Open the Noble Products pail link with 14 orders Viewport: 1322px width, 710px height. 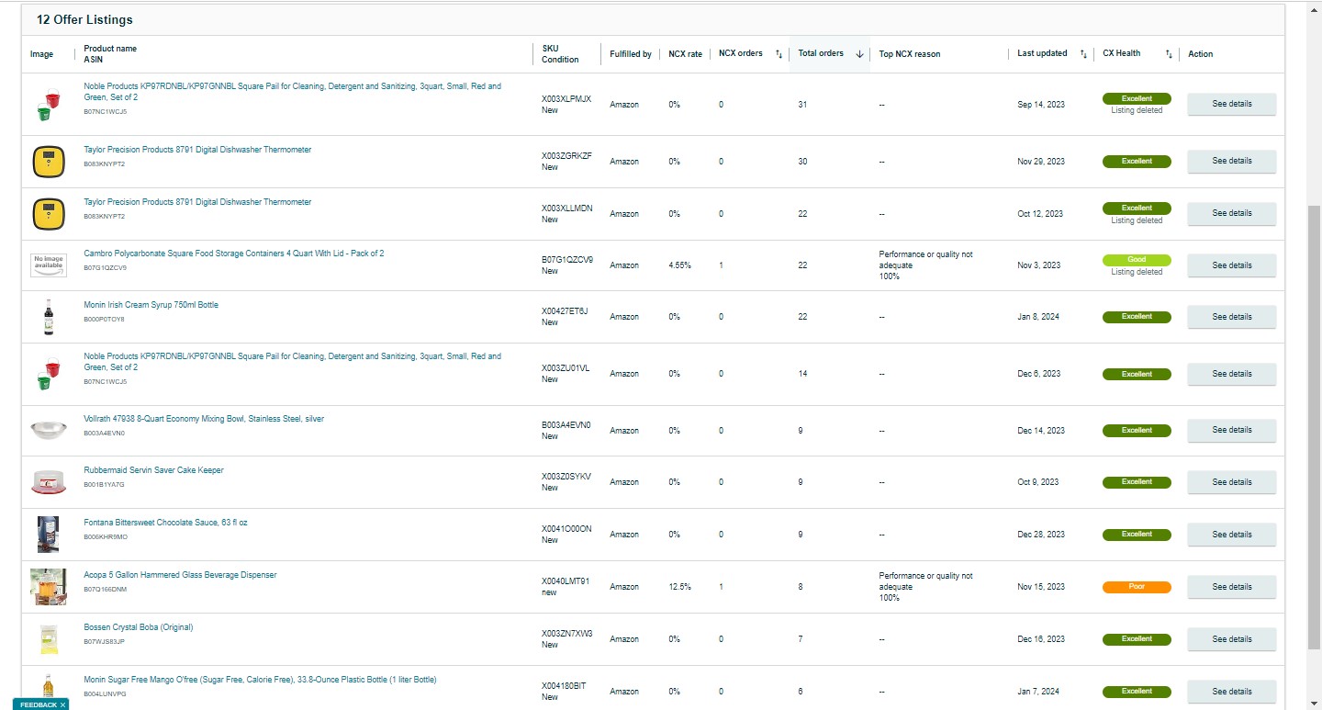tap(292, 362)
